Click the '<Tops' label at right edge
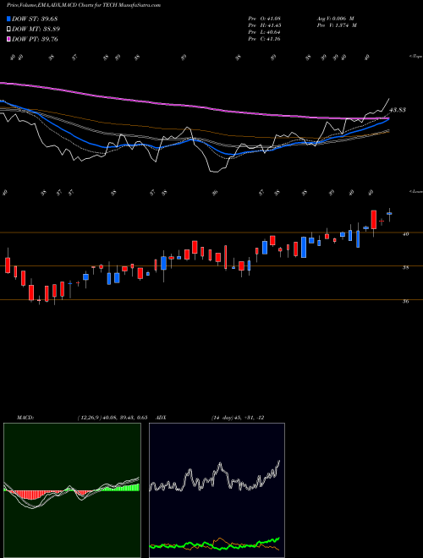 pos(415,57)
